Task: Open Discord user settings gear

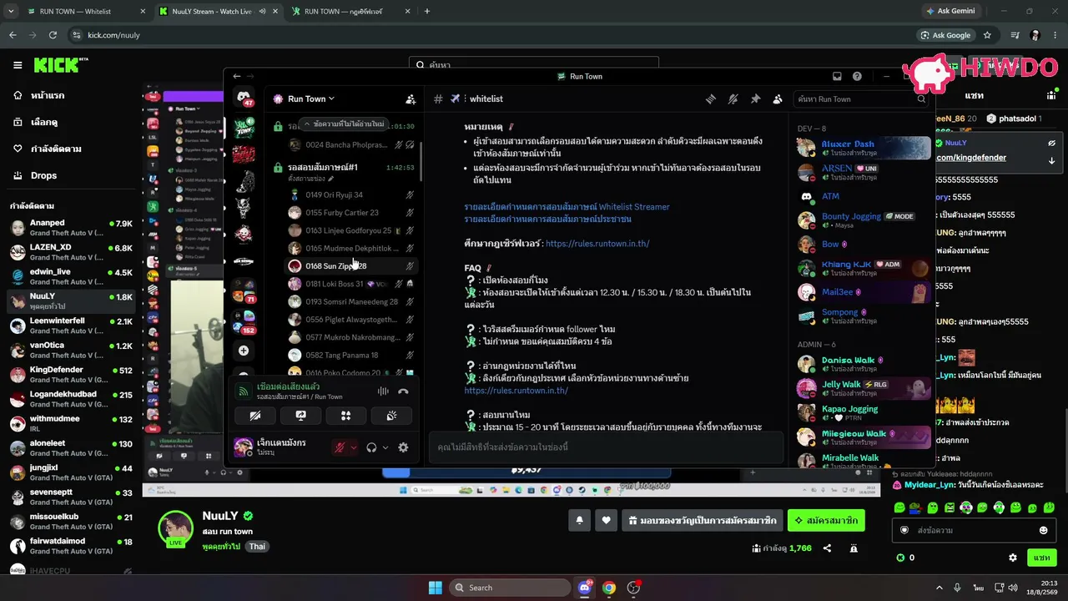Action: point(403,447)
